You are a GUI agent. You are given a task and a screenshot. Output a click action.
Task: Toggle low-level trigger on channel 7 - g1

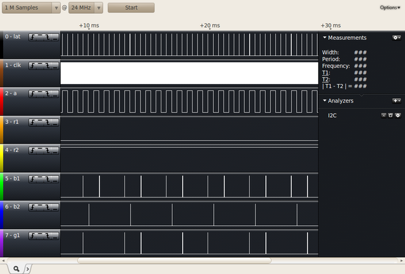tap(55, 235)
